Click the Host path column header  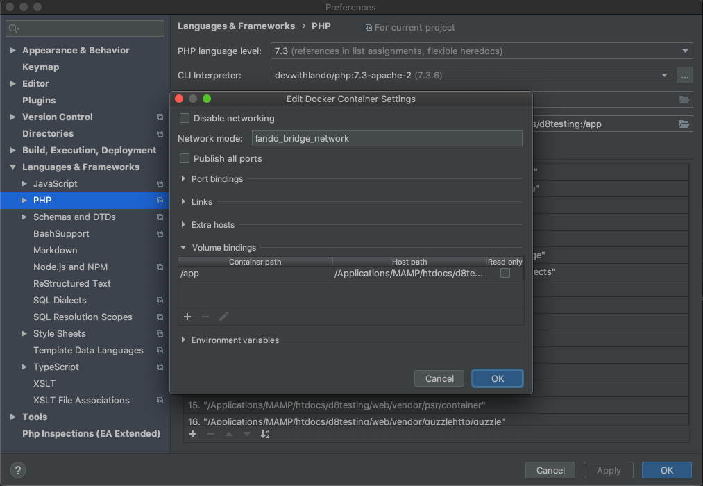[409, 262]
